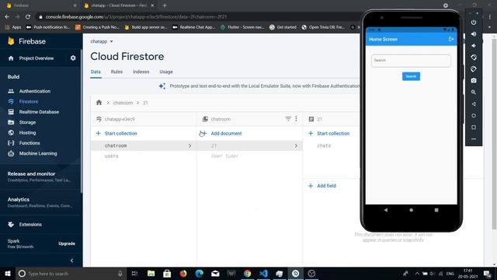Switch to Indexes tab
Image resolution: width=497 pixels, height=280 pixels.
[x=141, y=72]
